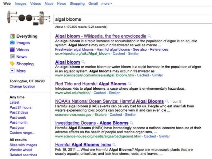Click Change location link
Viewport: 212px width, 159px height.
click(x=22, y=86)
